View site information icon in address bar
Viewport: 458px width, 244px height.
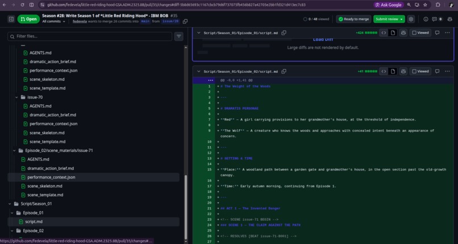43,5
